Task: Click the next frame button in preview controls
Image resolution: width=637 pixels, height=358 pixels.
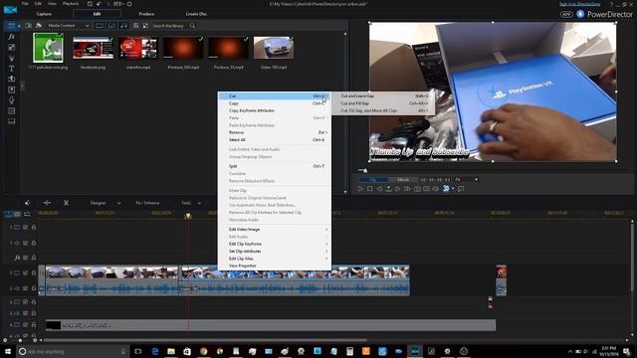Action: pyautogui.click(x=398, y=189)
